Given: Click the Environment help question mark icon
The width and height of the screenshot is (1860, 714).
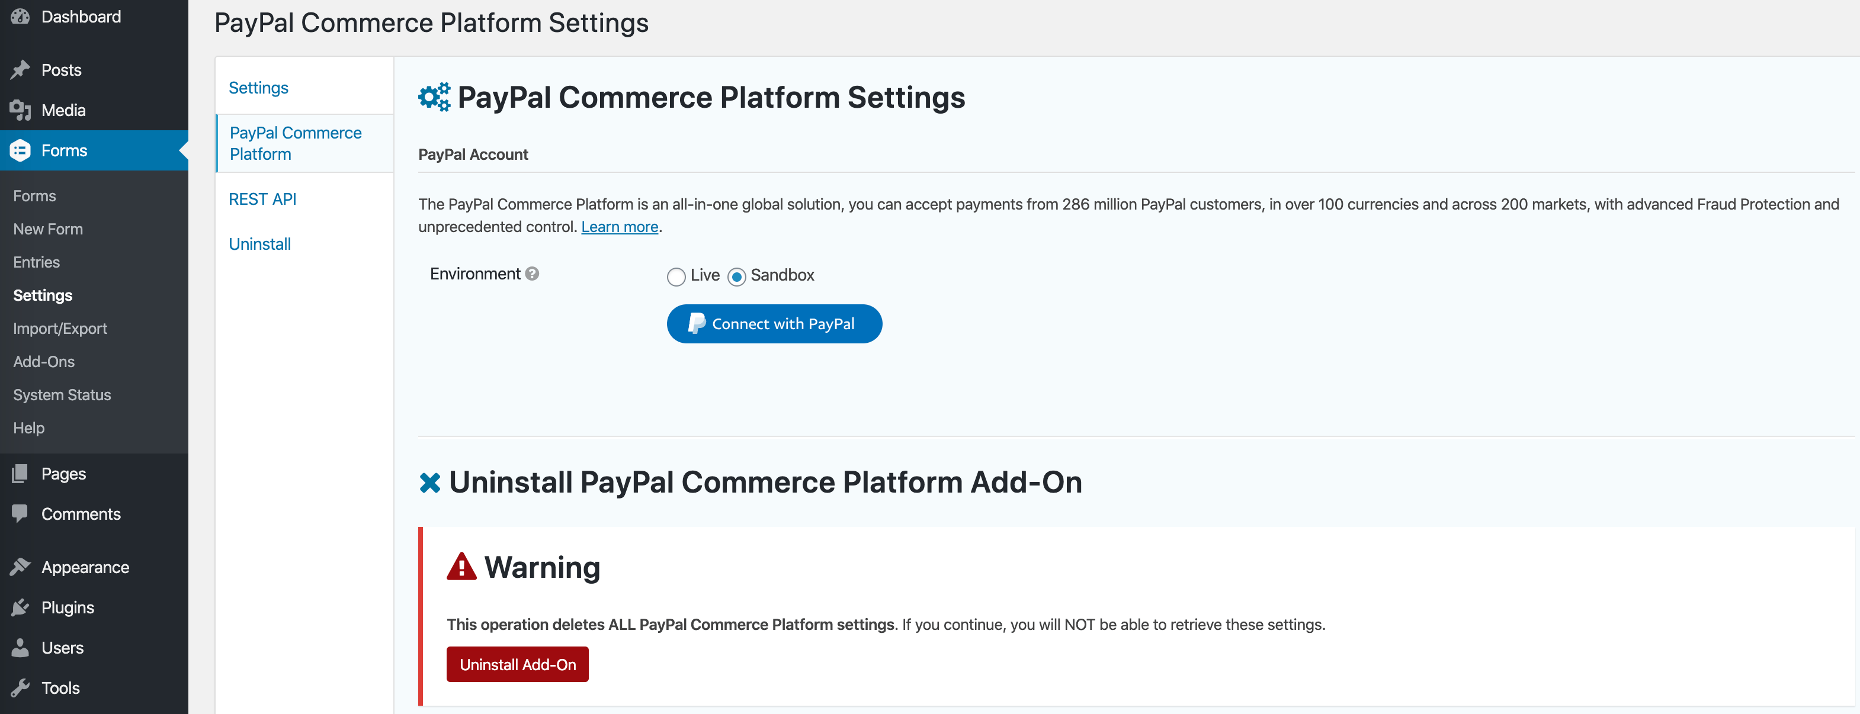Looking at the screenshot, I should (532, 274).
